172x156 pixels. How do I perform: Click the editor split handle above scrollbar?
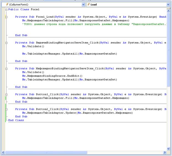[x=168, y=9]
